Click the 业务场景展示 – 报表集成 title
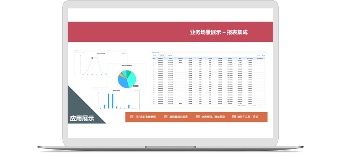This screenshot has height=153, width=341. click(218, 32)
